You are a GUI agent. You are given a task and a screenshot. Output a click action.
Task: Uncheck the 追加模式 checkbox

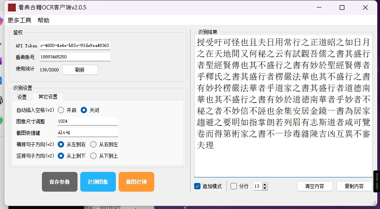click(x=197, y=186)
